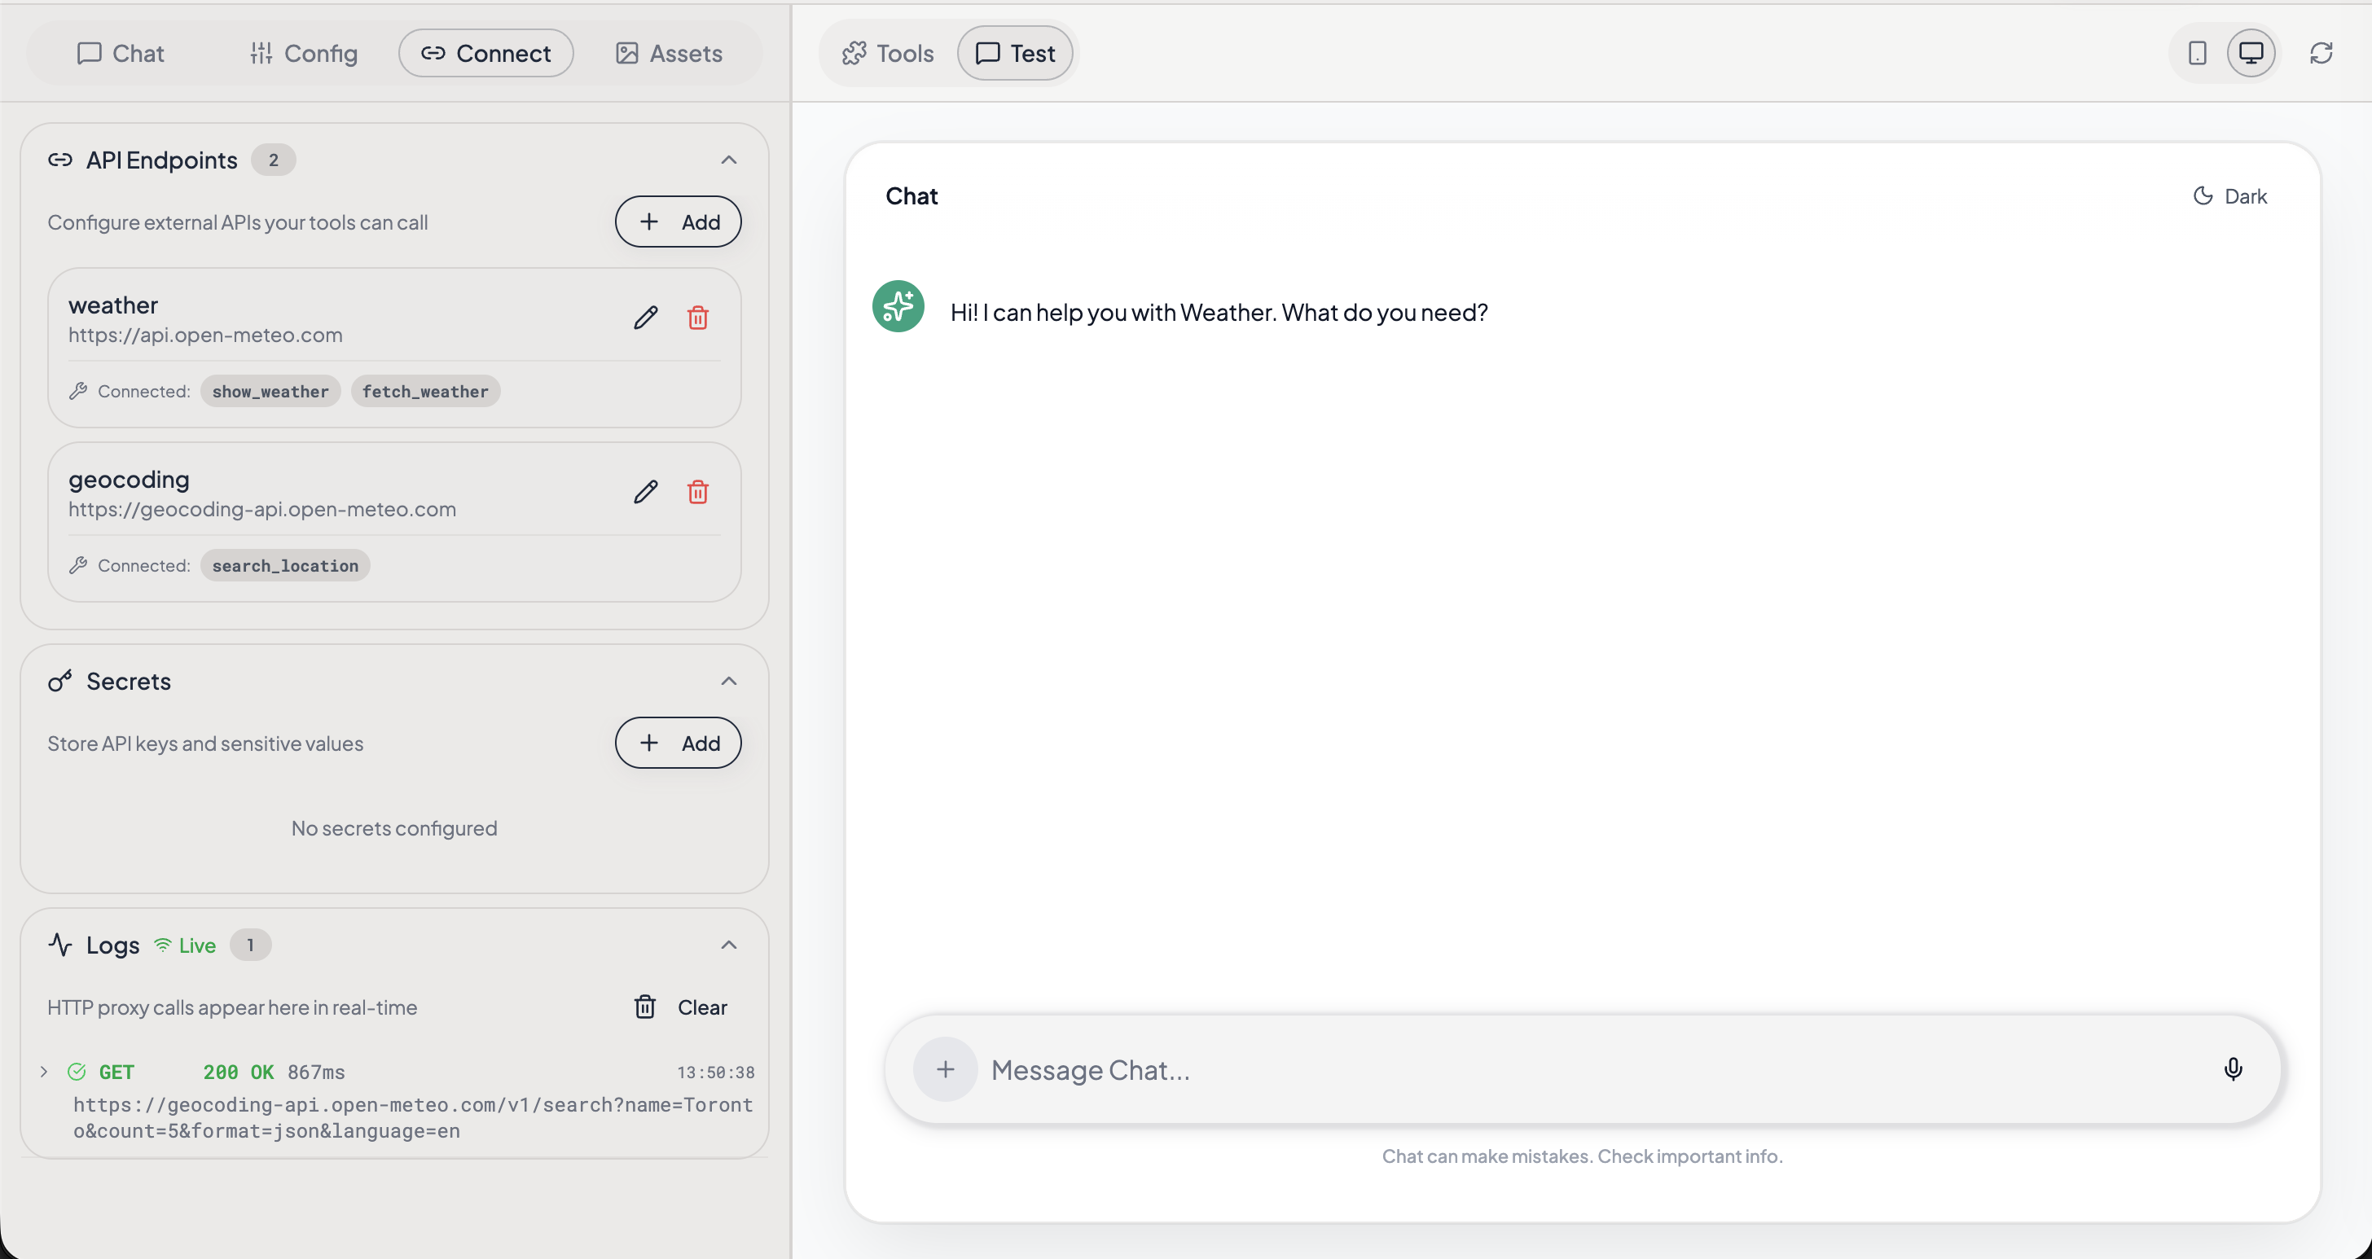Screen dimensions: 2372x1259
Task: Select the Connect tab
Action: click(x=486, y=54)
